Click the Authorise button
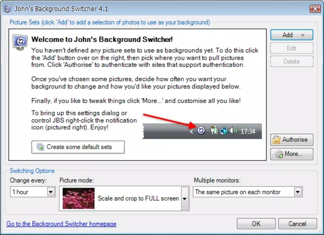The height and width of the screenshot is (235, 324). click(x=292, y=140)
